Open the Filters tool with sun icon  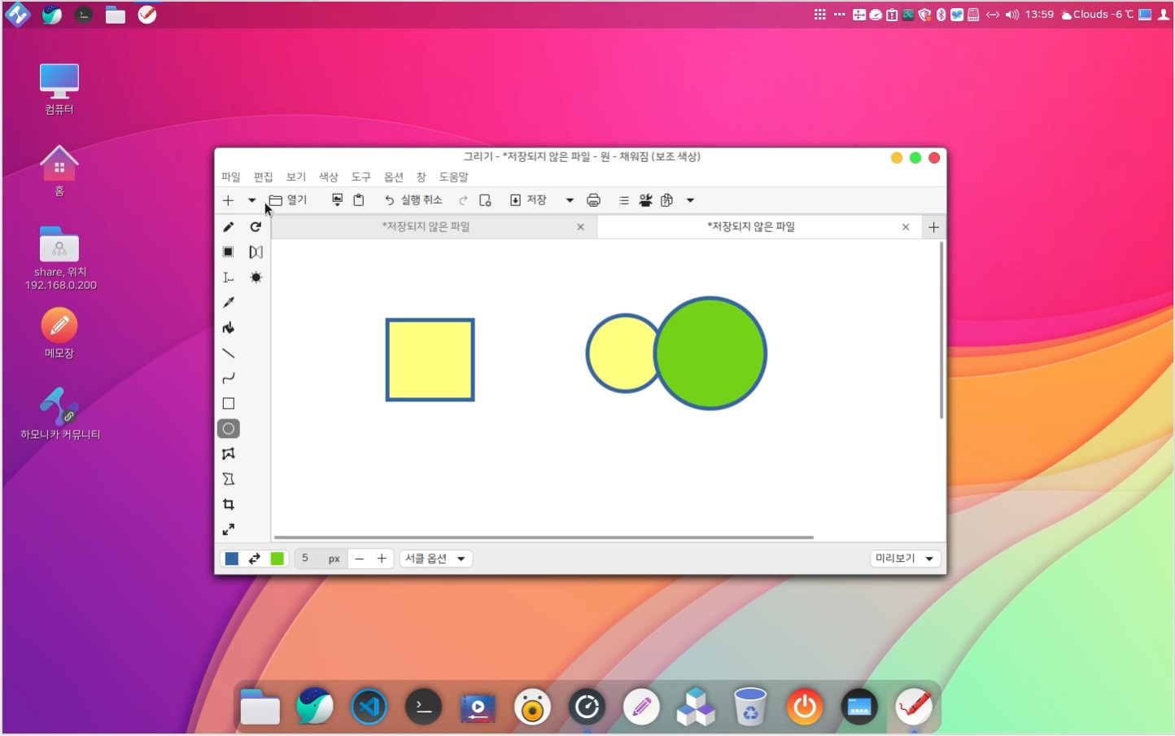click(256, 278)
